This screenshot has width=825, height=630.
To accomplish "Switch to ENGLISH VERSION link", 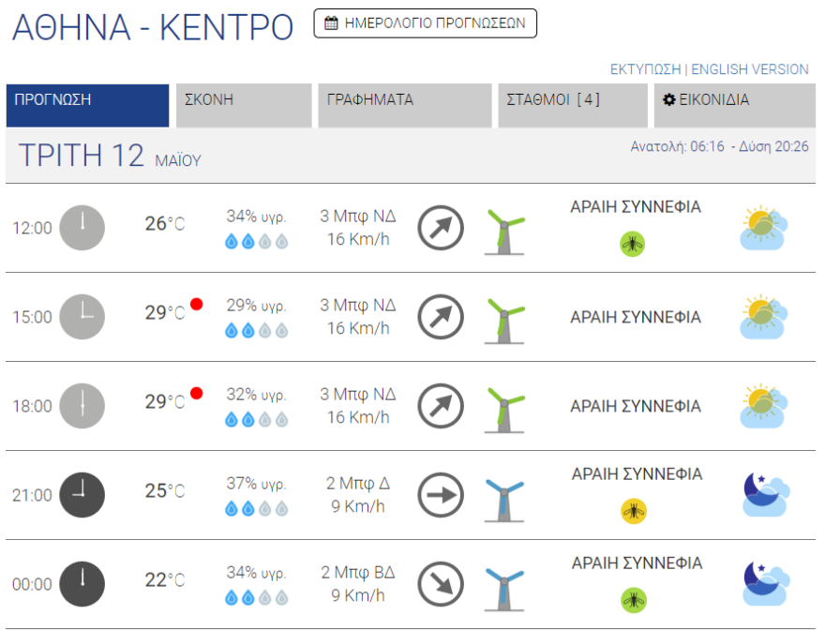I will pos(750,69).
